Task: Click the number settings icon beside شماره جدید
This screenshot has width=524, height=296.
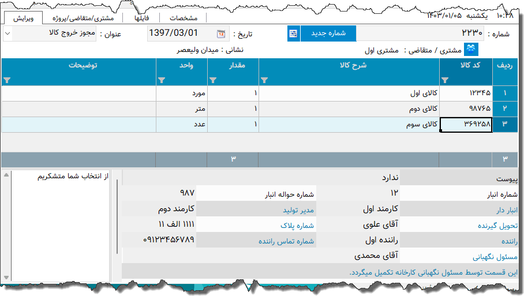Action: tap(293, 33)
